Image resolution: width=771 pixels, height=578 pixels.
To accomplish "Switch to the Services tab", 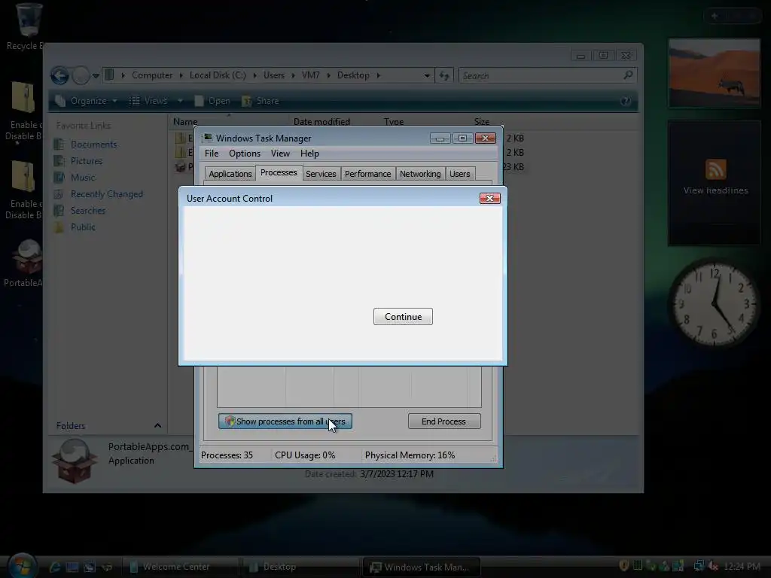I will coord(321,174).
